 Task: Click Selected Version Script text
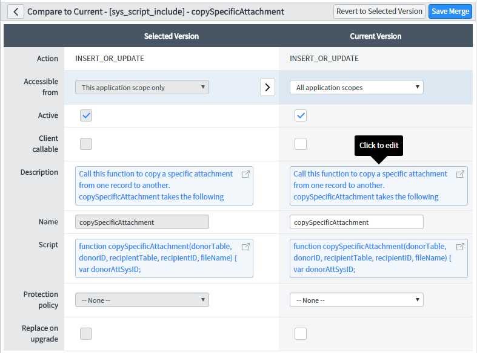(x=158, y=257)
